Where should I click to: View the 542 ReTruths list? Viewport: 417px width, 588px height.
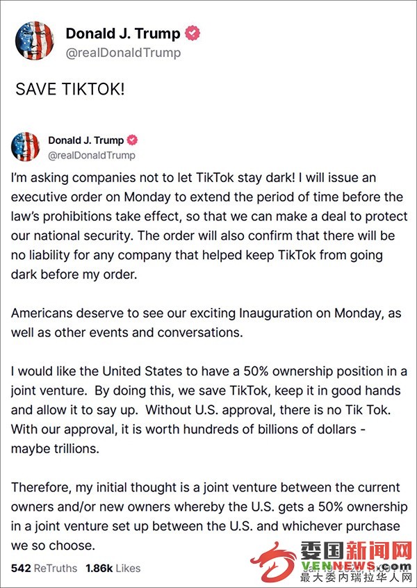pyautogui.click(x=44, y=568)
